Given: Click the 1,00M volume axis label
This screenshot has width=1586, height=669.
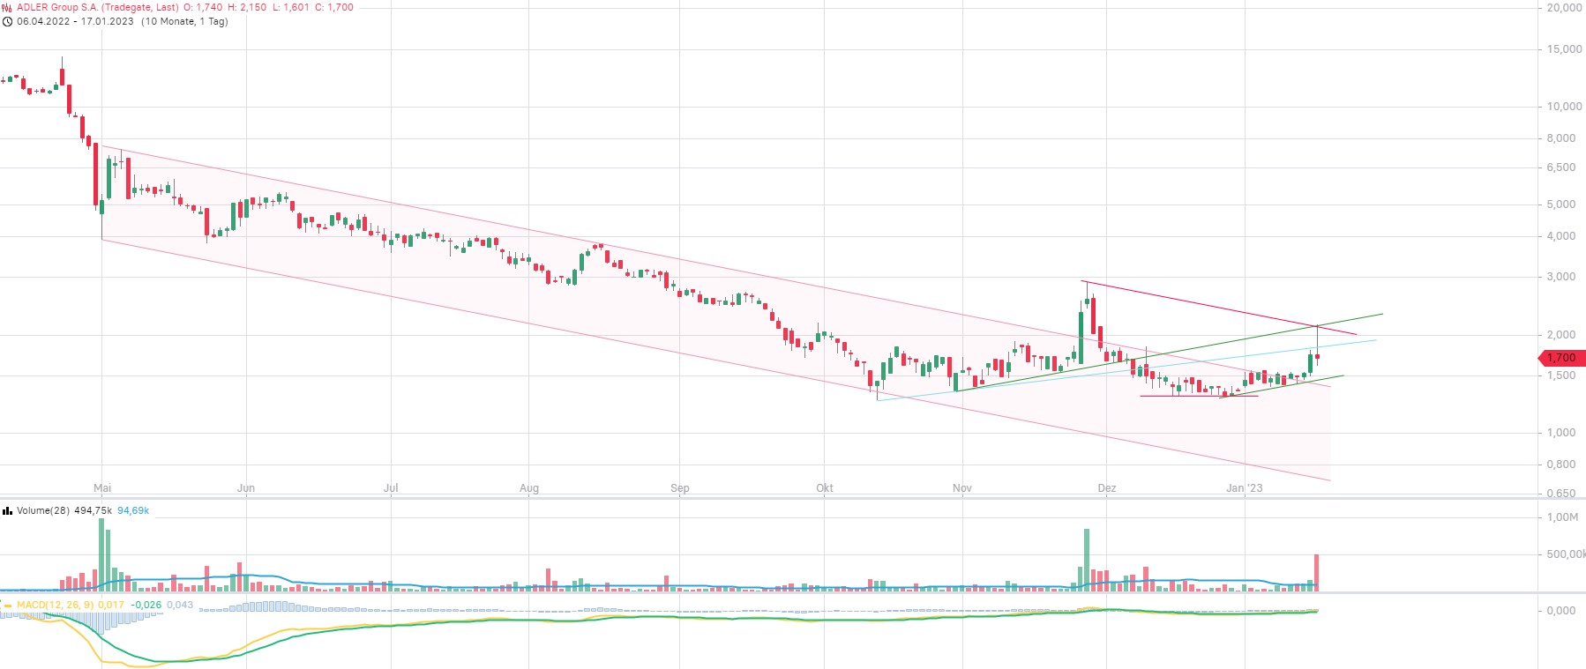Looking at the screenshot, I should tap(1562, 517).
